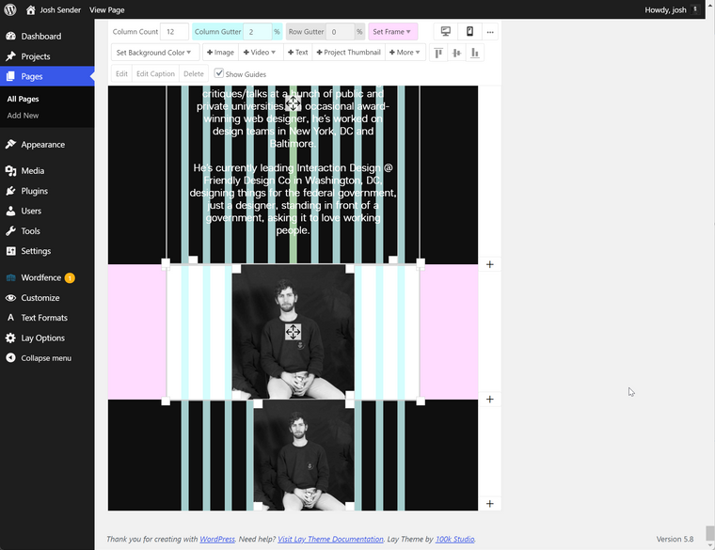Align selected elements to vertical middle
The image size is (715, 550).
tap(456, 53)
